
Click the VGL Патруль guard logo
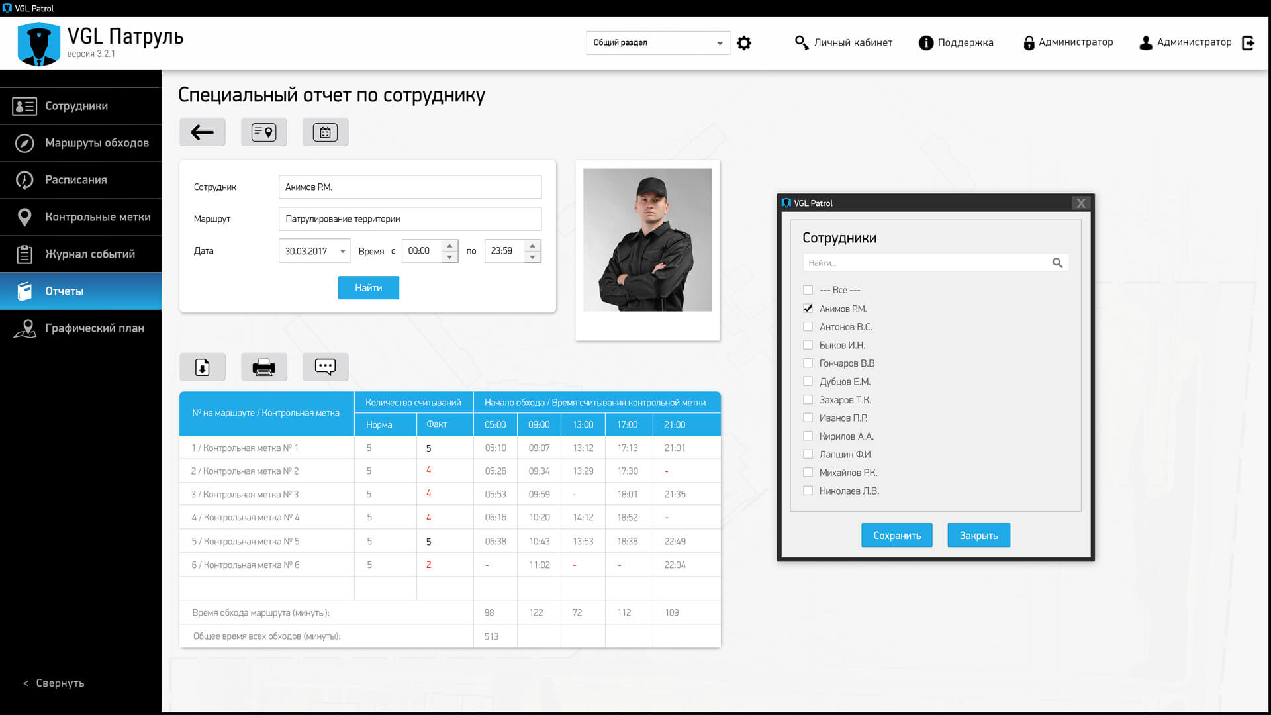point(38,44)
